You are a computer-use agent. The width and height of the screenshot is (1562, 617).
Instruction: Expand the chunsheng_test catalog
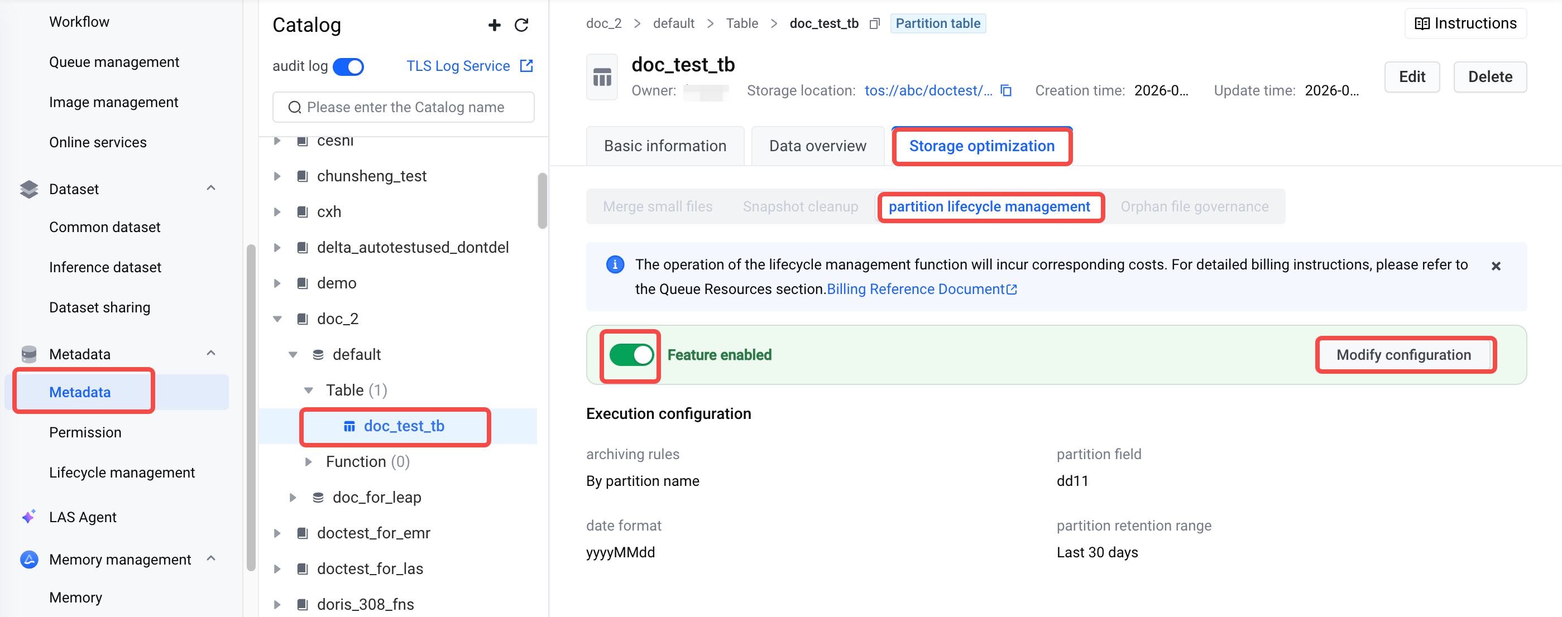click(277, 176)
